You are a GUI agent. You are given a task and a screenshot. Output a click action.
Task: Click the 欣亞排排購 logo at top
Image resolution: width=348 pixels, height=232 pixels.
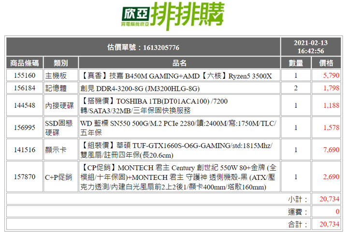point(173,16)
